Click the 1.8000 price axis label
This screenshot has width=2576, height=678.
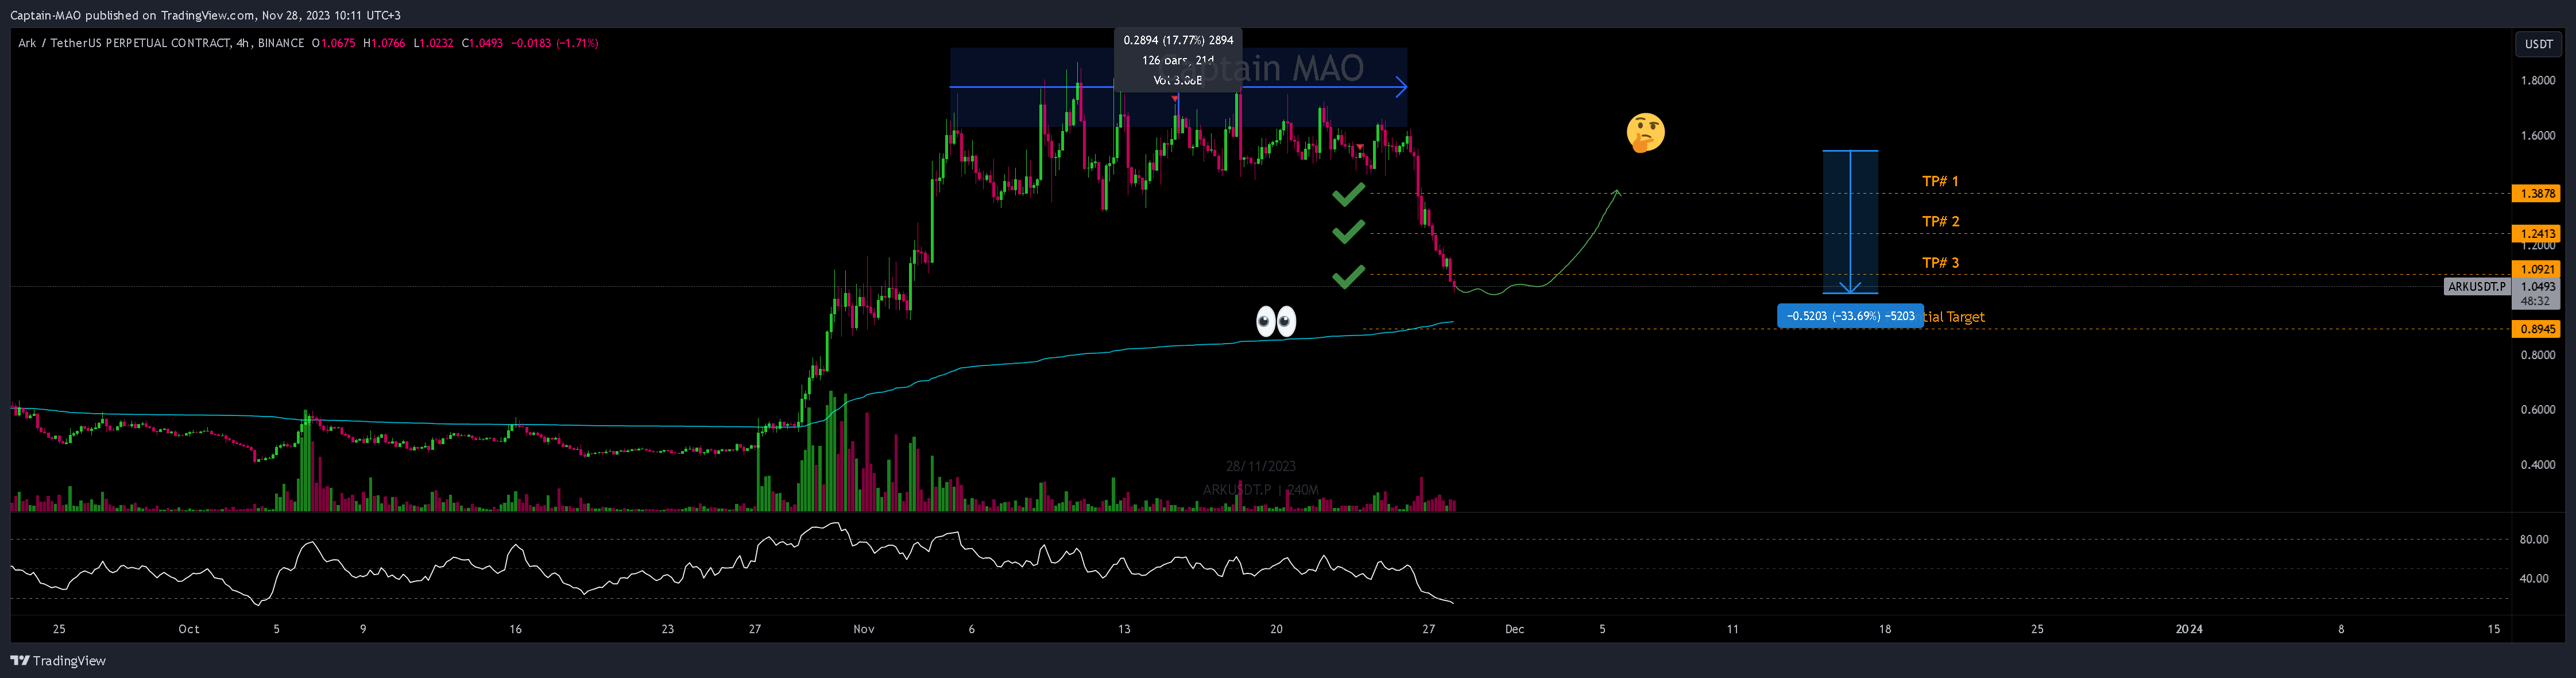2537,81
